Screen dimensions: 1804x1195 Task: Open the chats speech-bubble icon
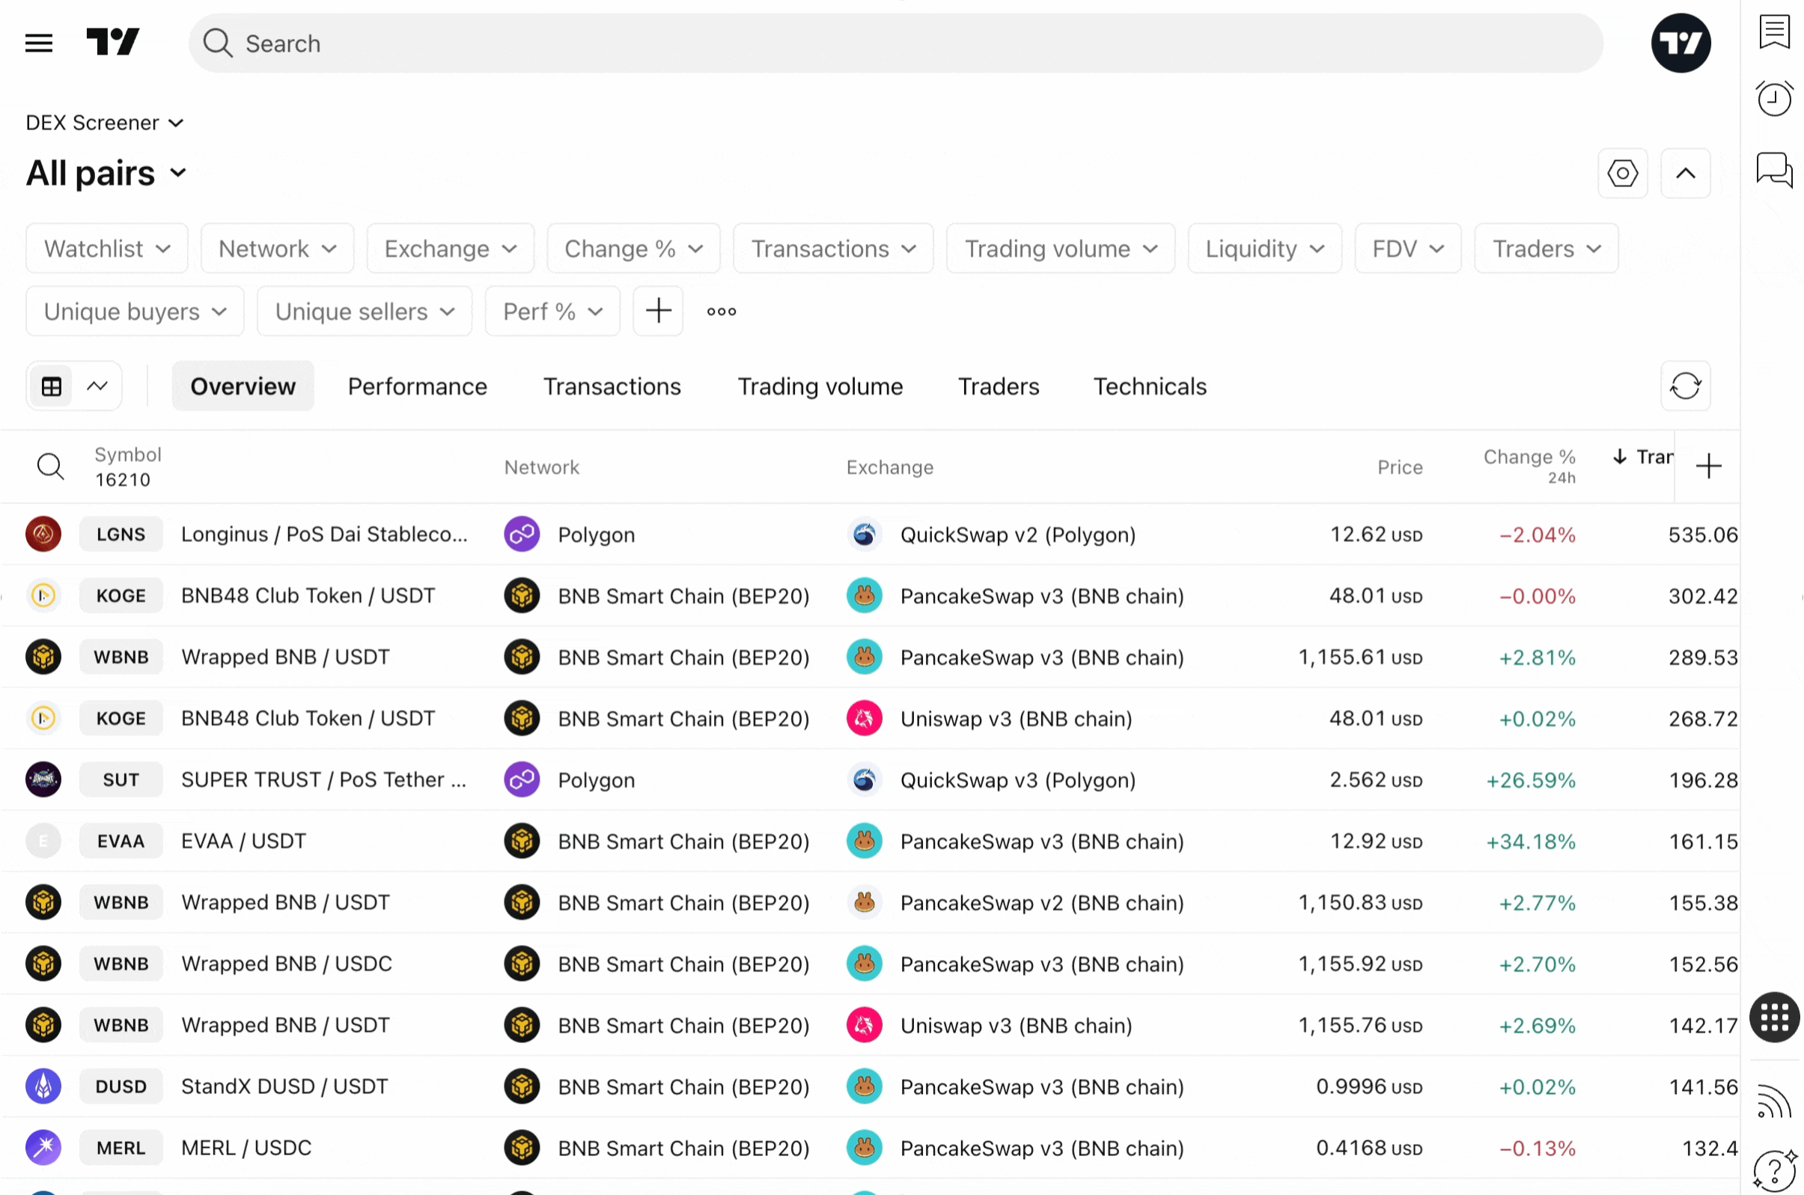[1773, 168]
